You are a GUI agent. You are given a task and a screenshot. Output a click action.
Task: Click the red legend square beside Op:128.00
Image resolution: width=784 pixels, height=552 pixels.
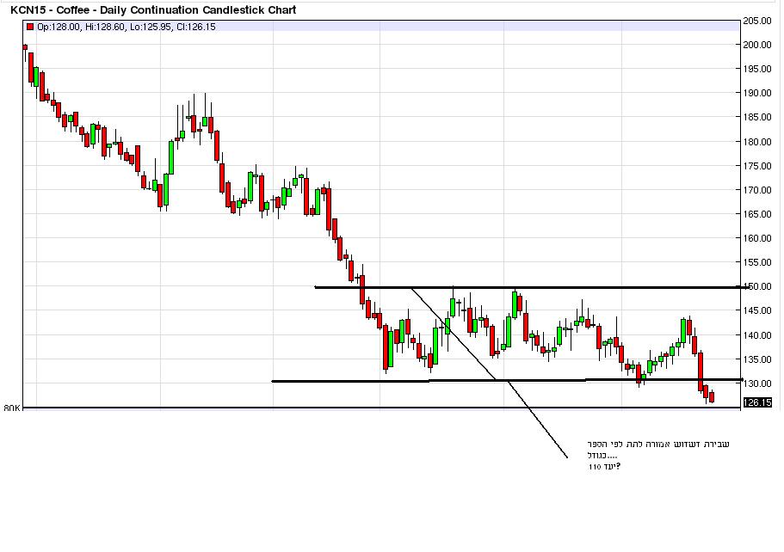(30, 27)
